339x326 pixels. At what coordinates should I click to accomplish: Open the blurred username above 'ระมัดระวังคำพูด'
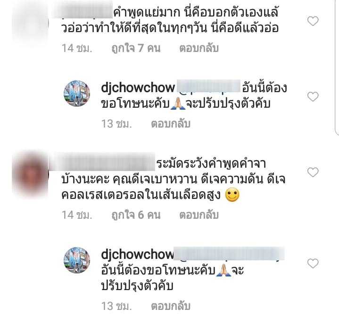[102, 162]
